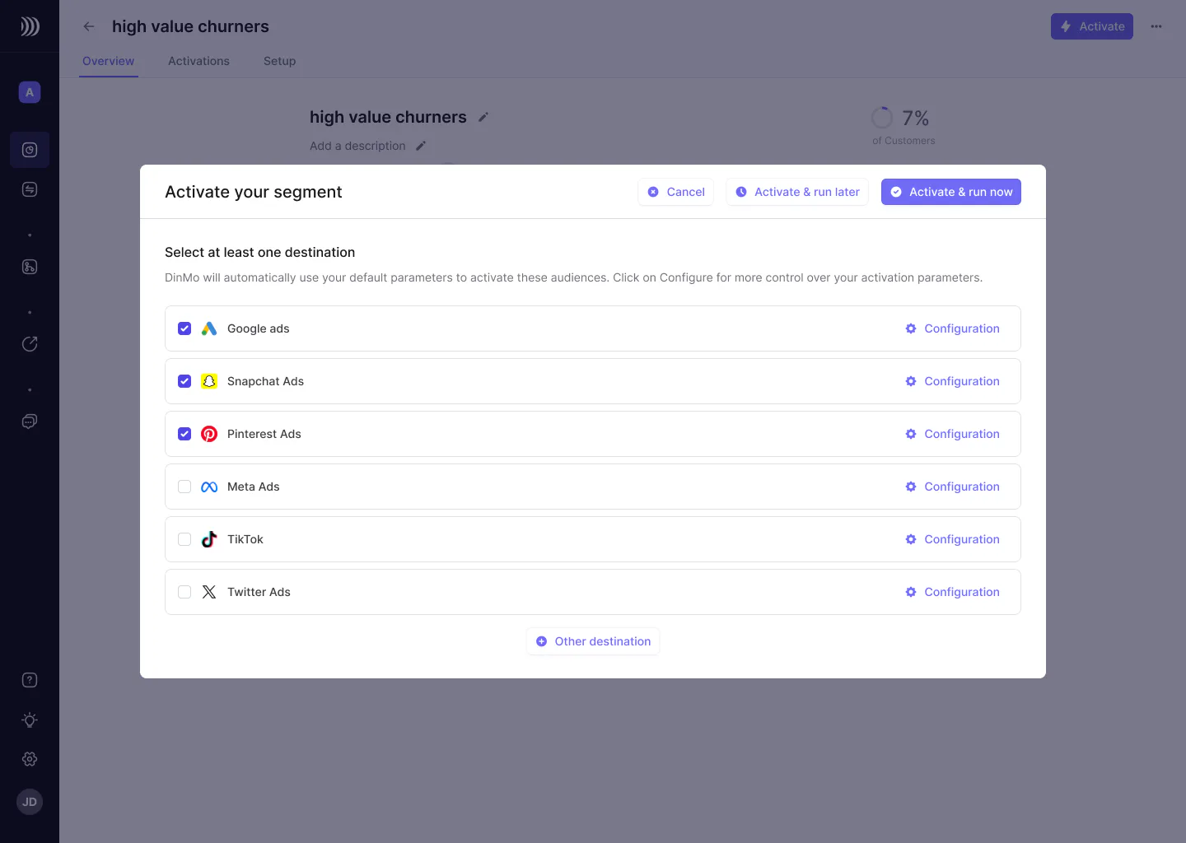Image resolution: width=1186 pixels, height=843 pixels.
Task: Click the Add a description text
Action: [357, 146]
